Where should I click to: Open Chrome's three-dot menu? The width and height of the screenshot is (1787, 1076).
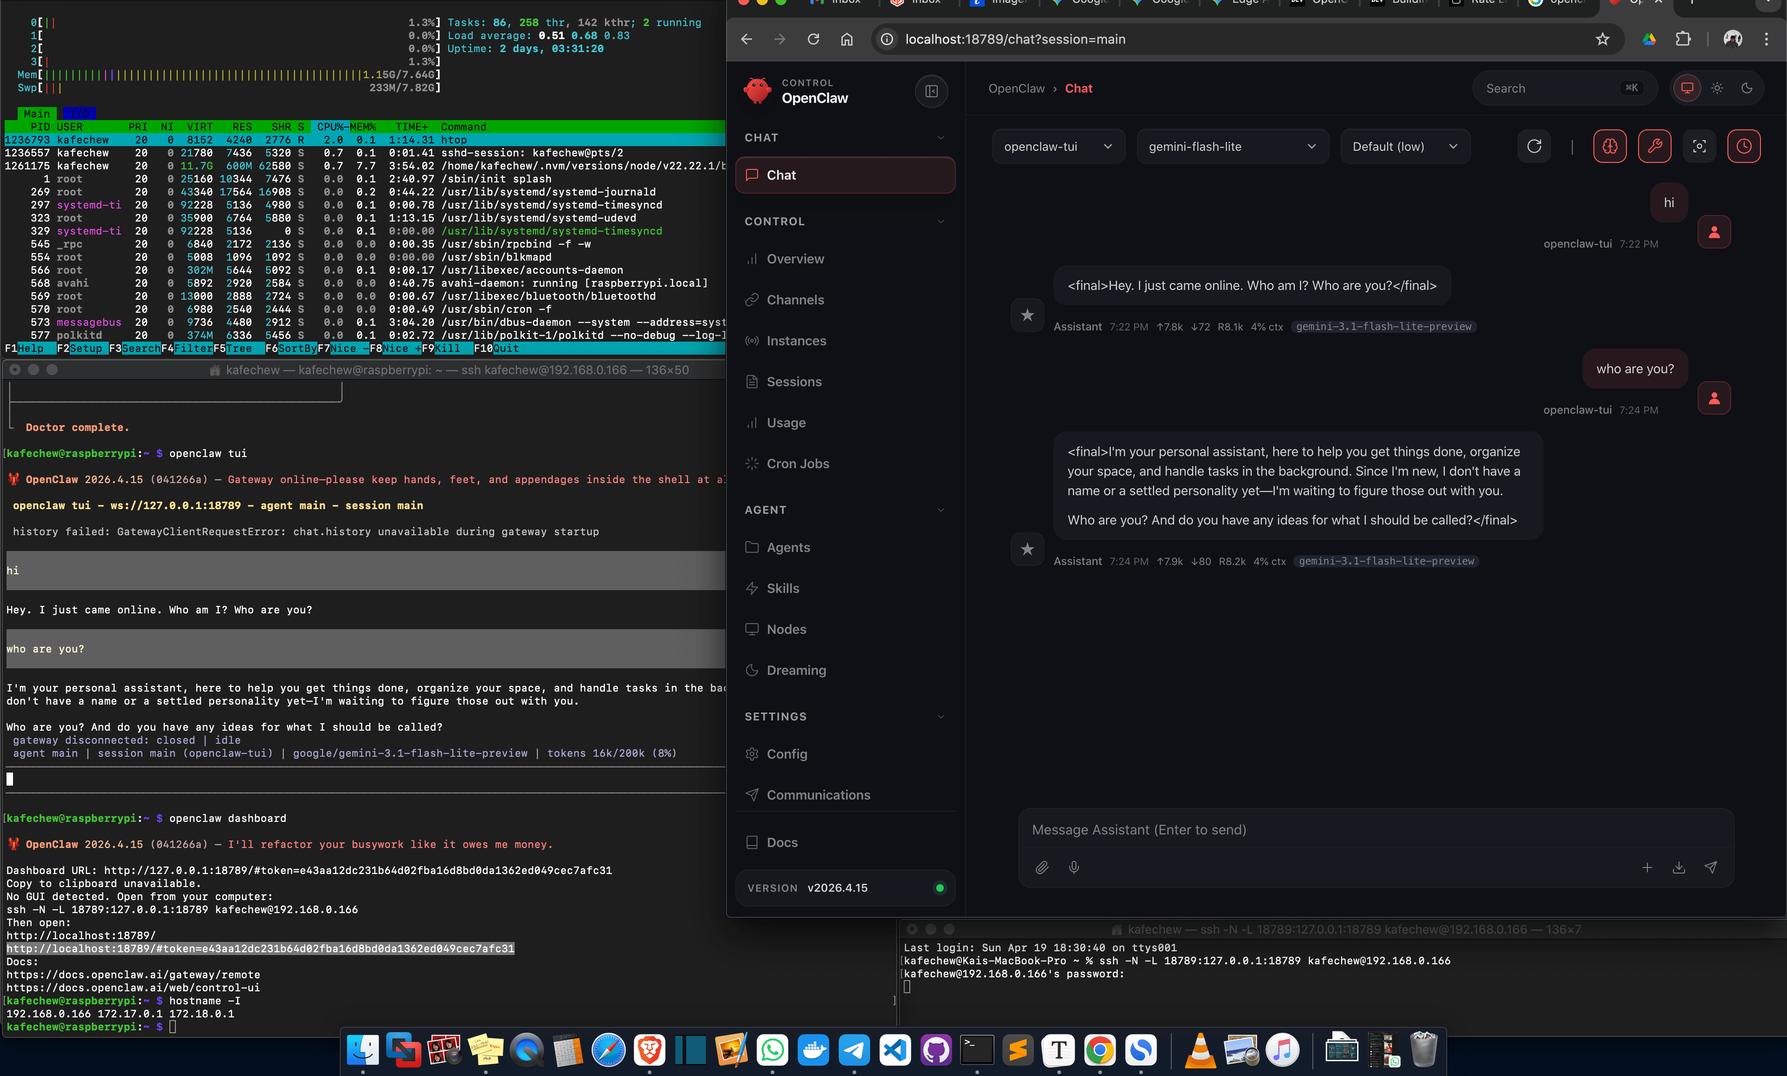click(x=1767, y=39)
